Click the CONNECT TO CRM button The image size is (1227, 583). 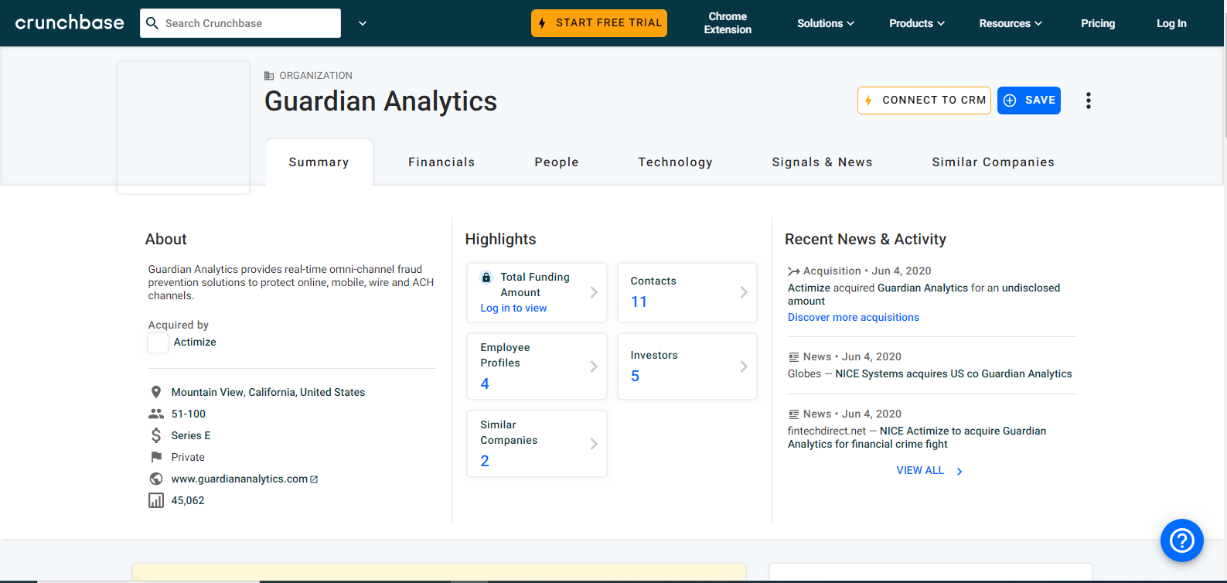[x=924, y=101]
